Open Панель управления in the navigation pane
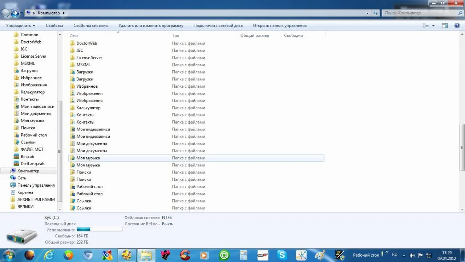The image size is (465, 262). pyautogui.click(x=32, y=185)
